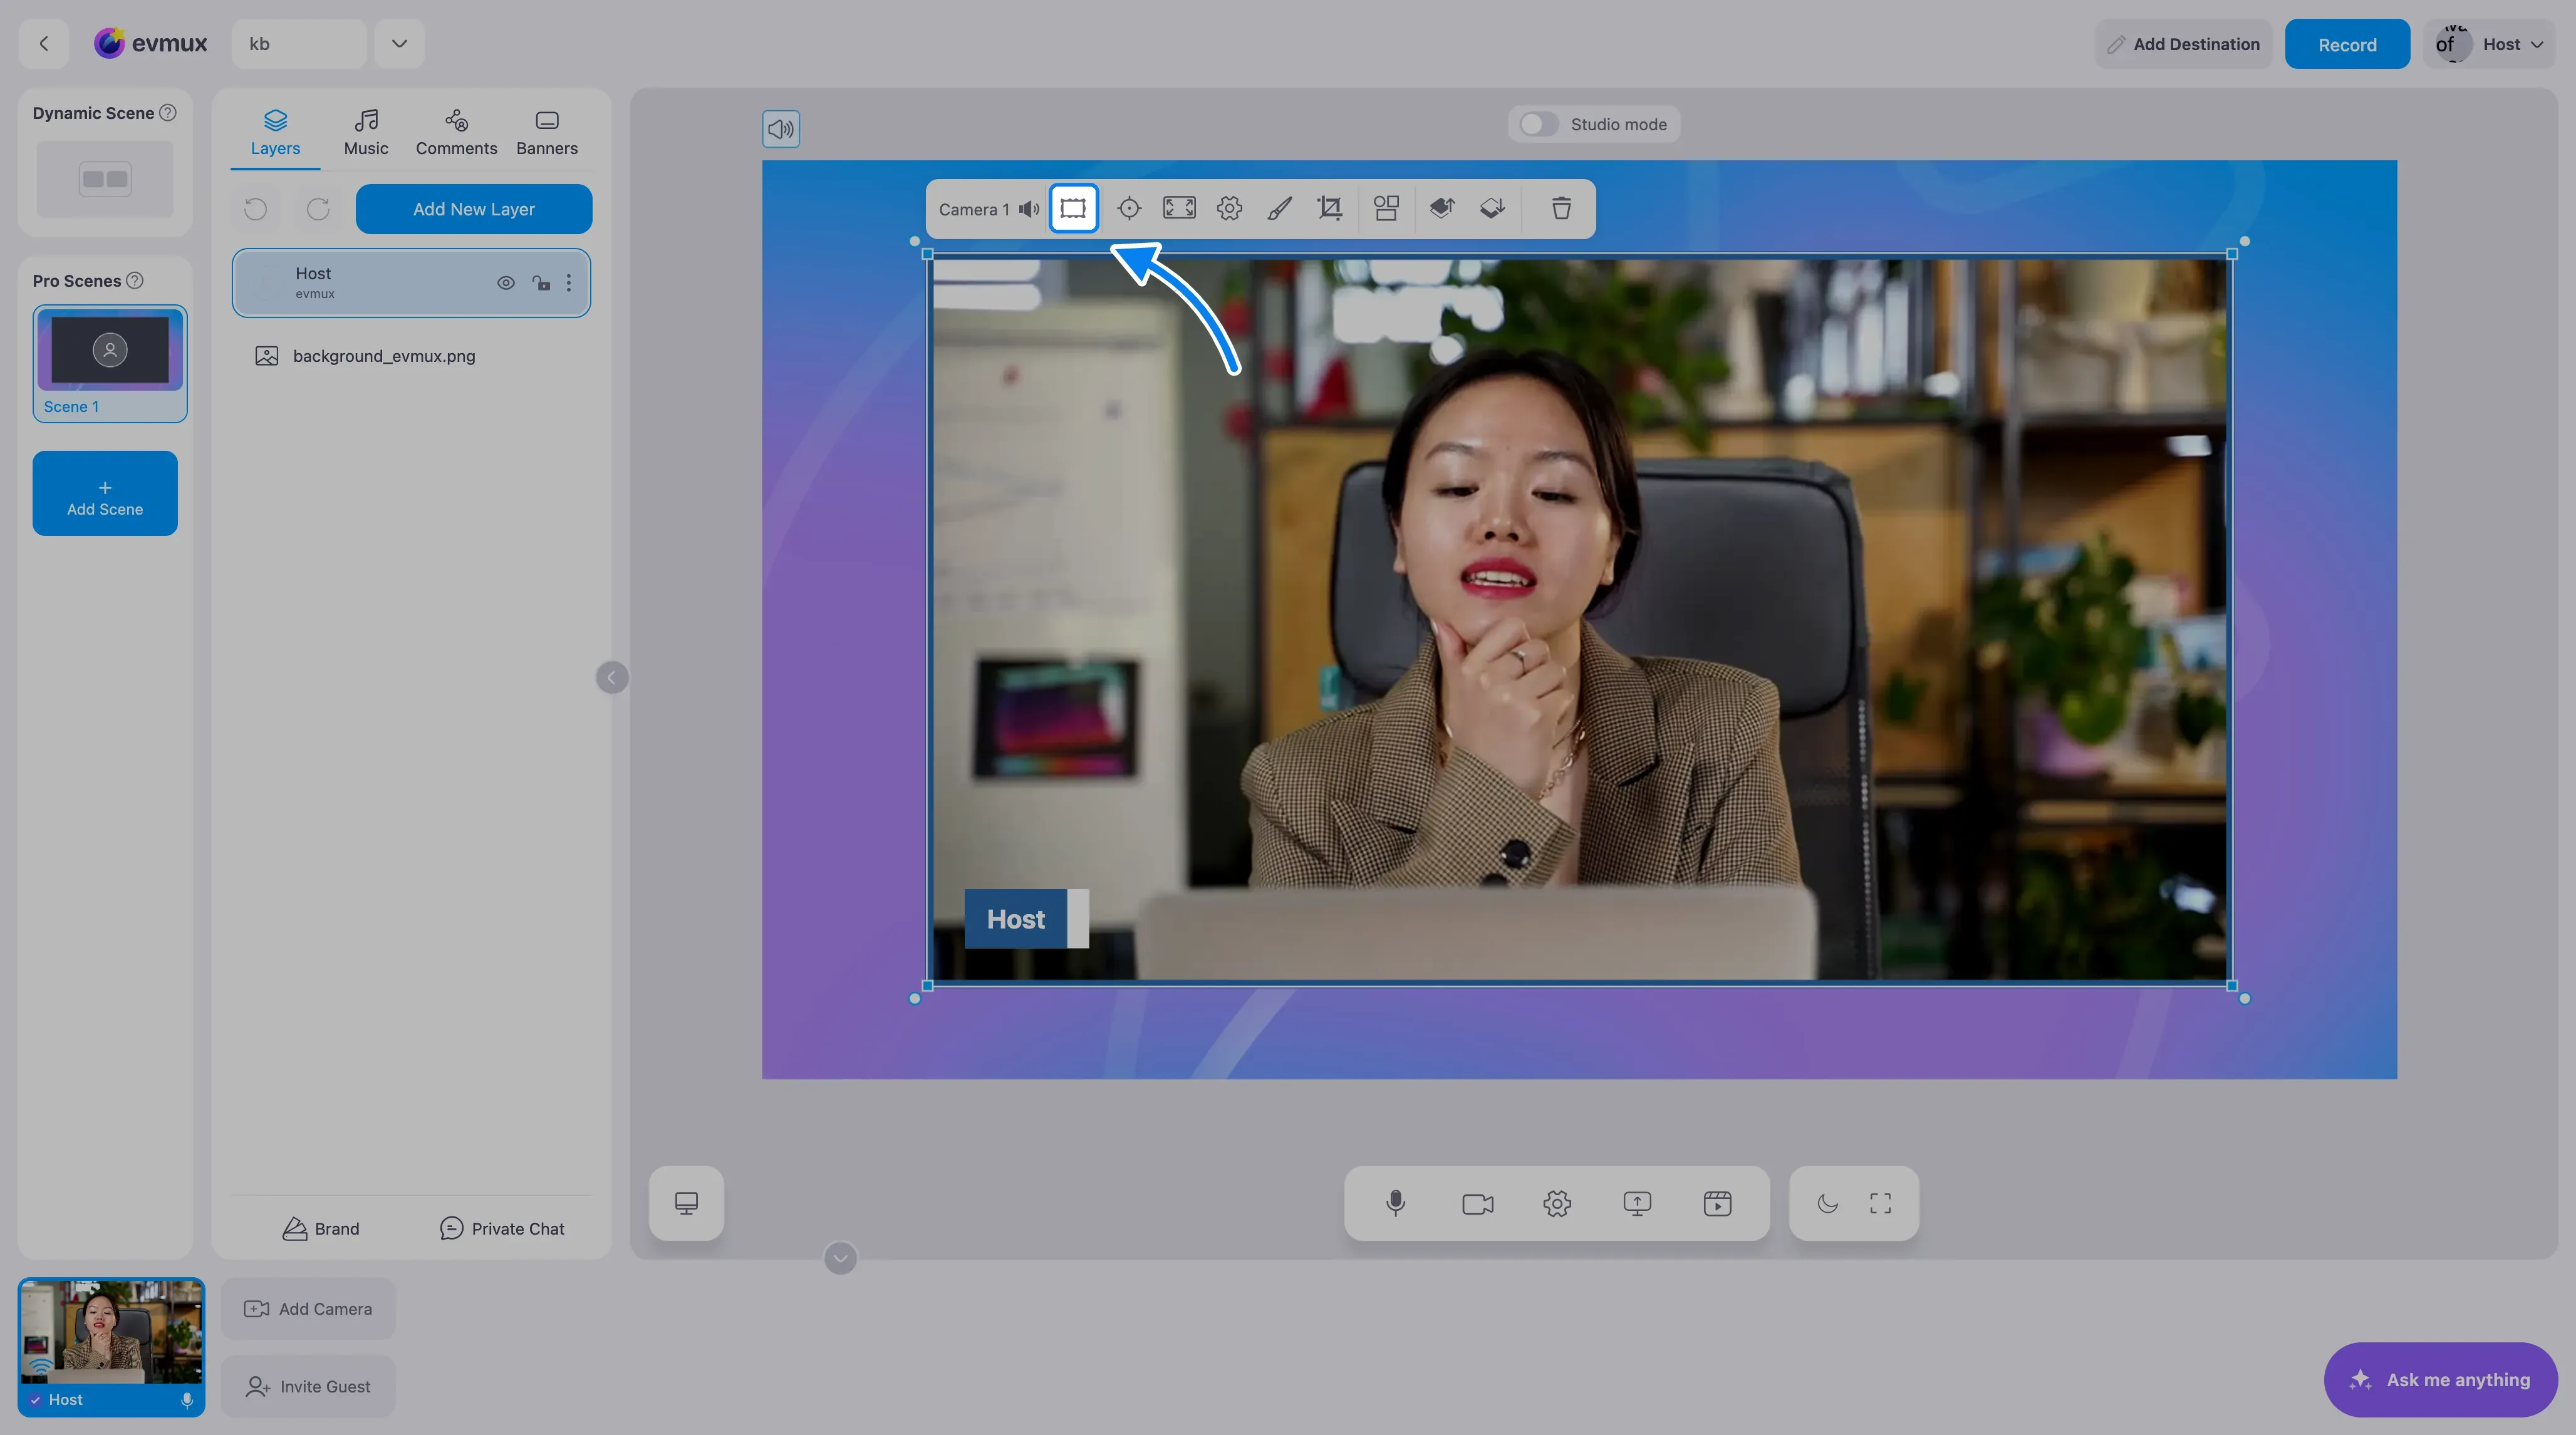Image resolution: width=2576 pixels, height=1435 pixels.
Task: Click the full-screen expand layer icon
Action: click(1179, 208)
